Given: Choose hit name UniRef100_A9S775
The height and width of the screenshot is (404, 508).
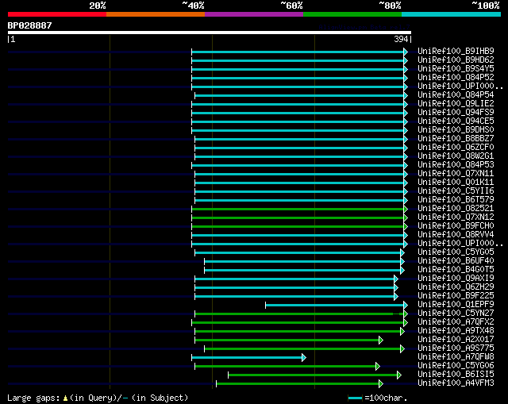Looking at the screenshot, I should pos(456,348).
